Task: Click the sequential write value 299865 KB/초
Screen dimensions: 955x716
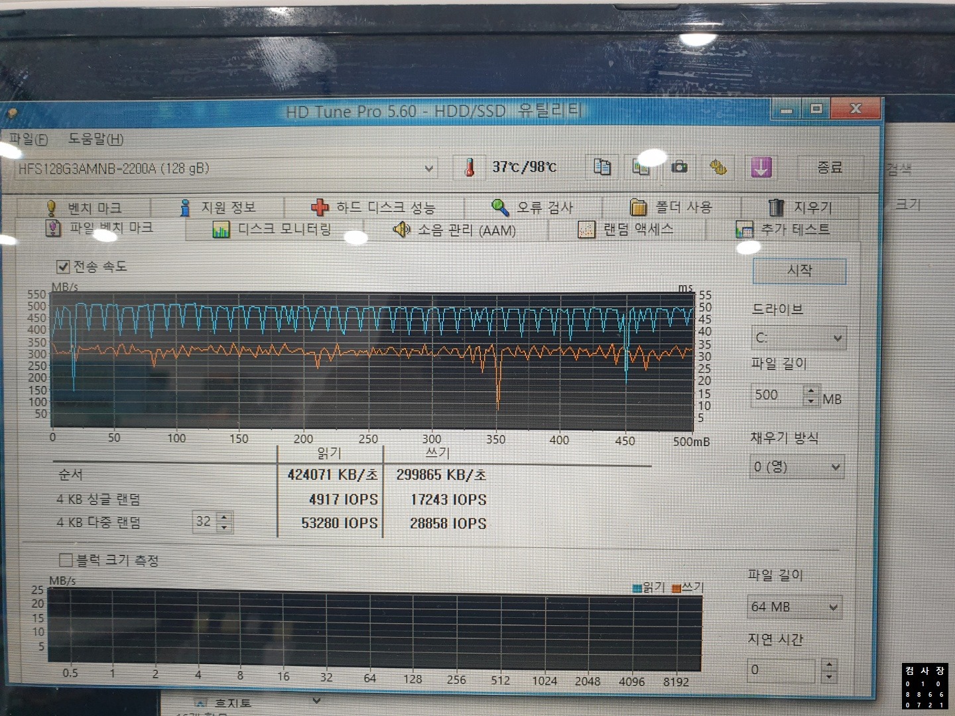Action: 442,475
